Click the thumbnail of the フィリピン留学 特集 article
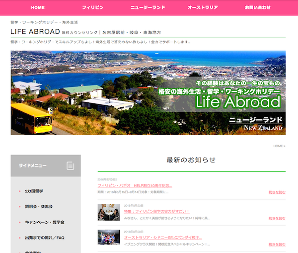298x253 pixels. pos(109,212)
